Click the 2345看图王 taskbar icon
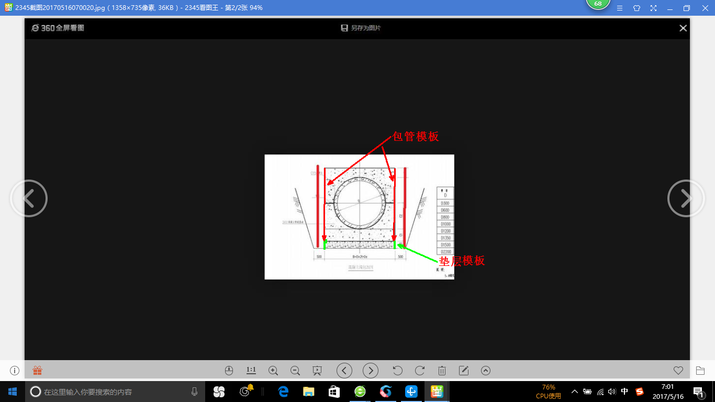715x402 pixels. tap(437, 392)
